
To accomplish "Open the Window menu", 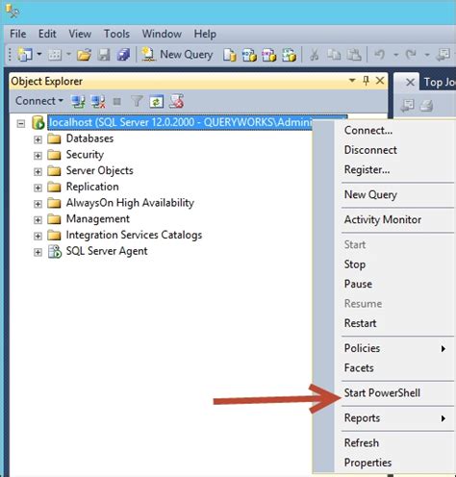I will point(162,34).
